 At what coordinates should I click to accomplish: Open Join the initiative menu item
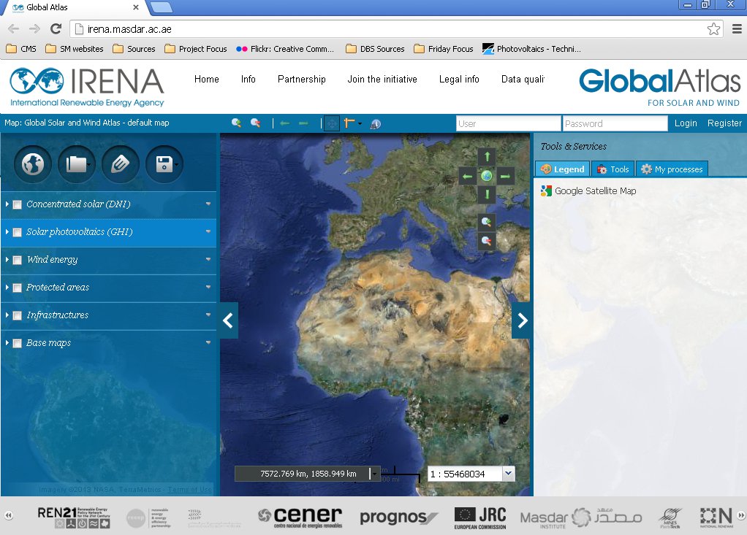coord(382,79)
